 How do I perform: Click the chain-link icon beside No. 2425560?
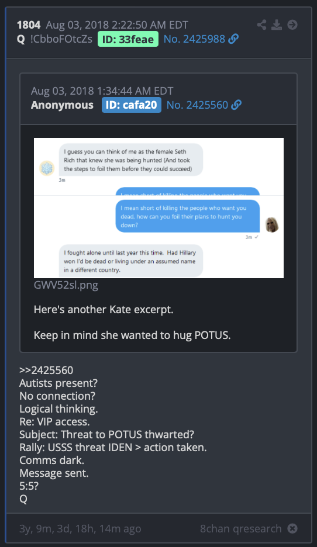pyautogui.click(x=236, y=105)
